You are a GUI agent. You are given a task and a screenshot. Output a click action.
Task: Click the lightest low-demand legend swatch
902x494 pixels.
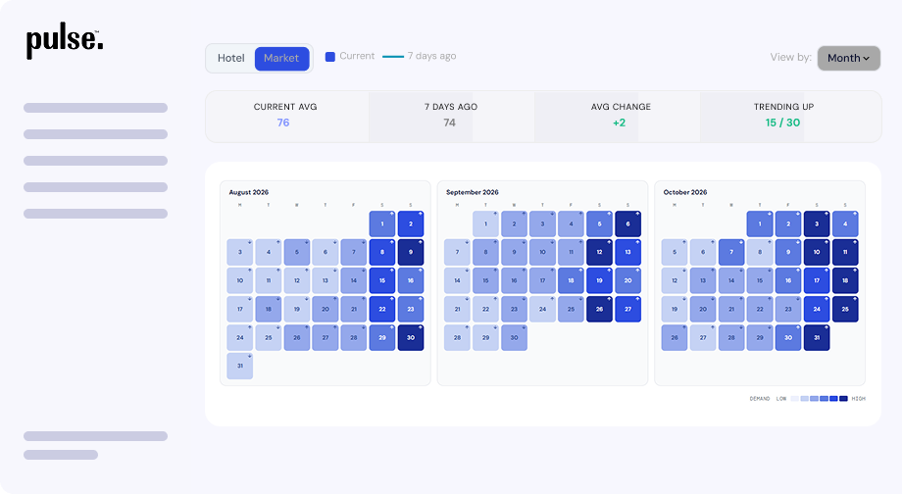click(x=794, y=399)
